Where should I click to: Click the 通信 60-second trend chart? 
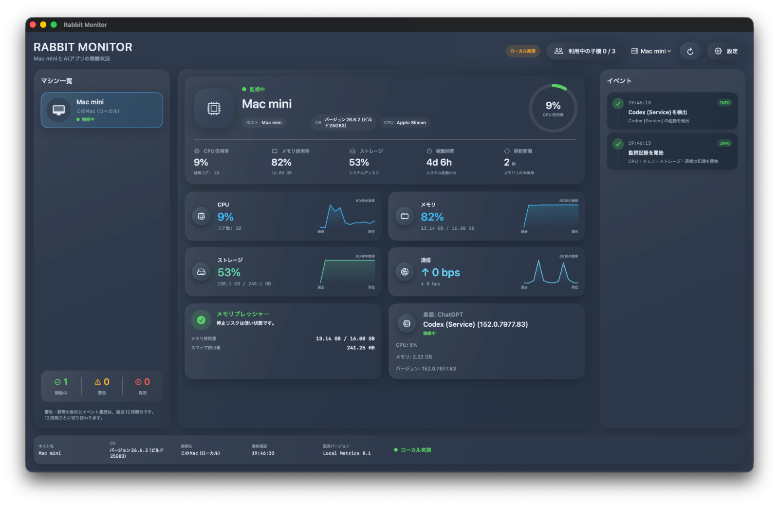coord(550,272)
